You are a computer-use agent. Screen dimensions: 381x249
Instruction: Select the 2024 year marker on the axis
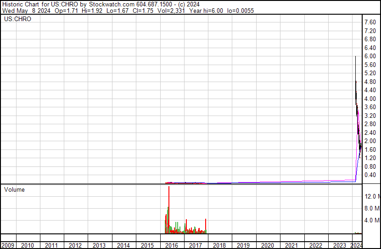tap(356, 245)
